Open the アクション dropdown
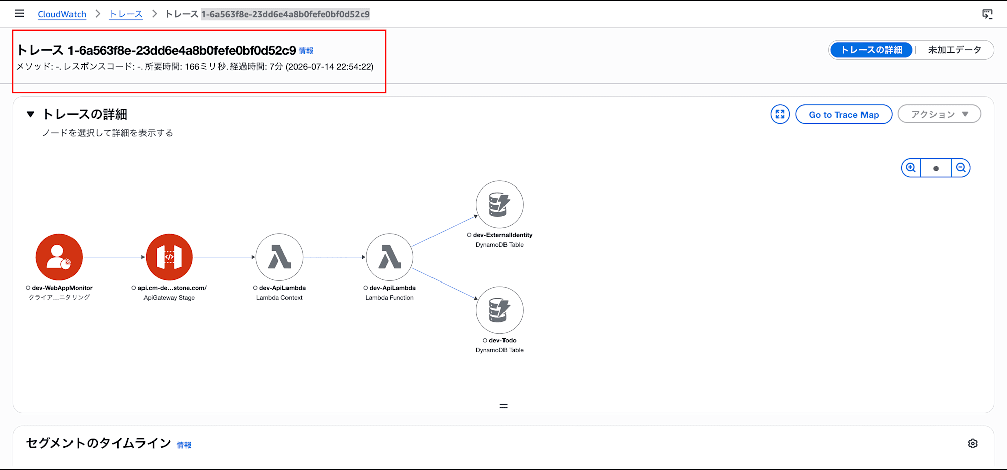This screenshot has height=470, width=1007. point(939,114)
